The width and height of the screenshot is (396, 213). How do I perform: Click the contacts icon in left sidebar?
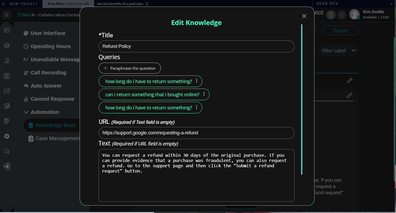click(7, 61)
